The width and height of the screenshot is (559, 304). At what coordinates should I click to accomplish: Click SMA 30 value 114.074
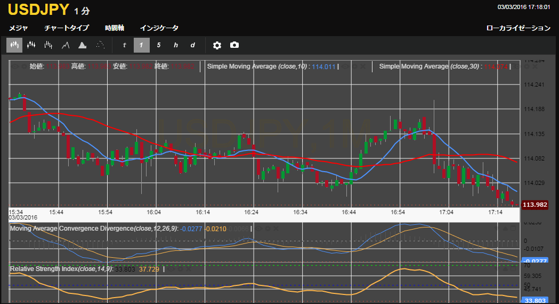coord(496,66)
